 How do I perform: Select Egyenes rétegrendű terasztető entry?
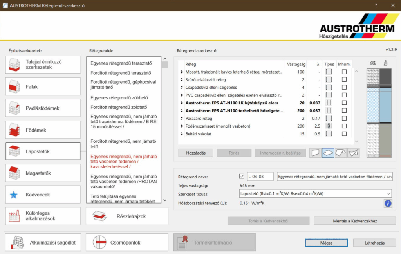121,63
